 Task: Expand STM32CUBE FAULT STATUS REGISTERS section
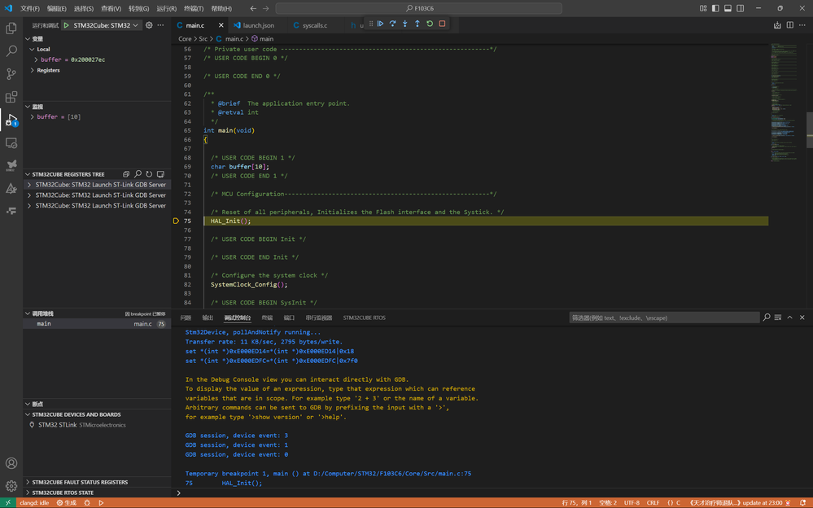pos(80,482)
